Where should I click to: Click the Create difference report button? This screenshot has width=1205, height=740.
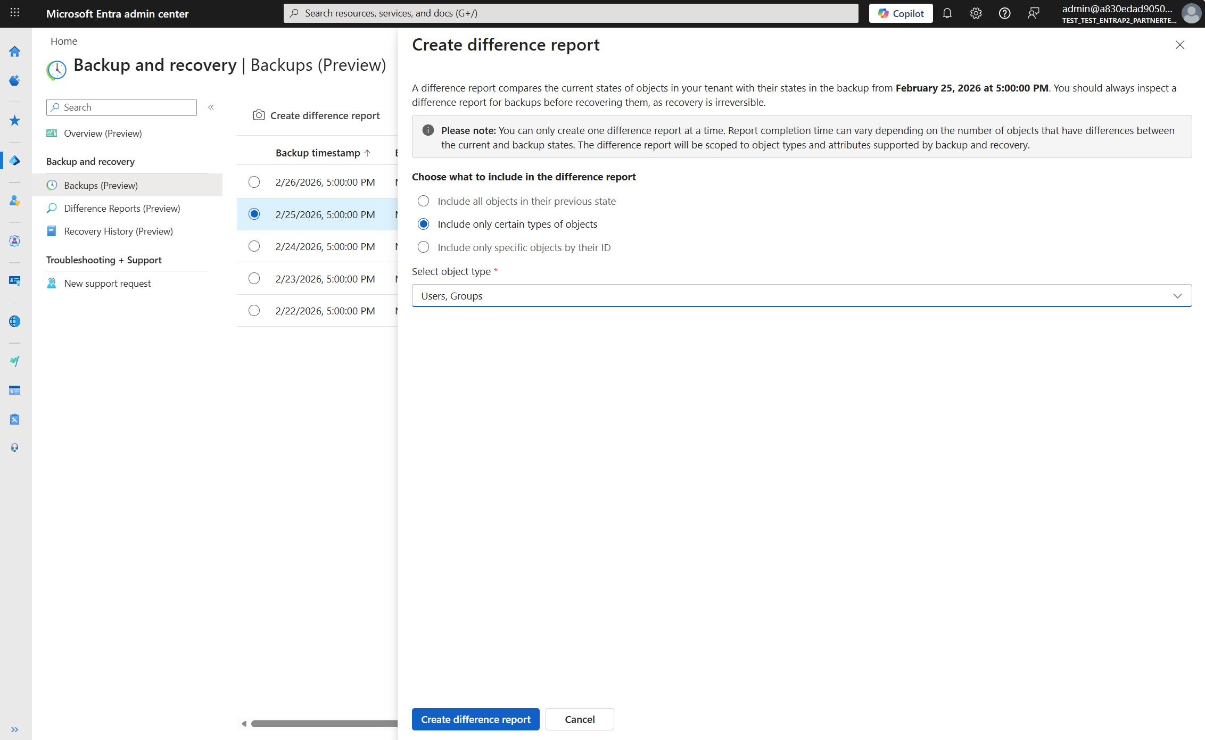click(475, 719)
